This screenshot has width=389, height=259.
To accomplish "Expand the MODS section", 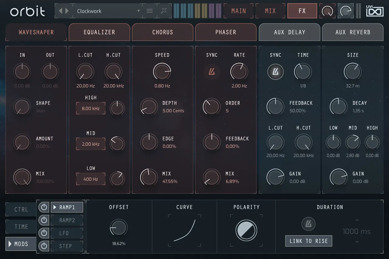I will [x=21, y=244].
